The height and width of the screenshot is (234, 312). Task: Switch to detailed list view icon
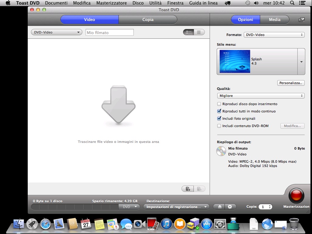(188, 32)
